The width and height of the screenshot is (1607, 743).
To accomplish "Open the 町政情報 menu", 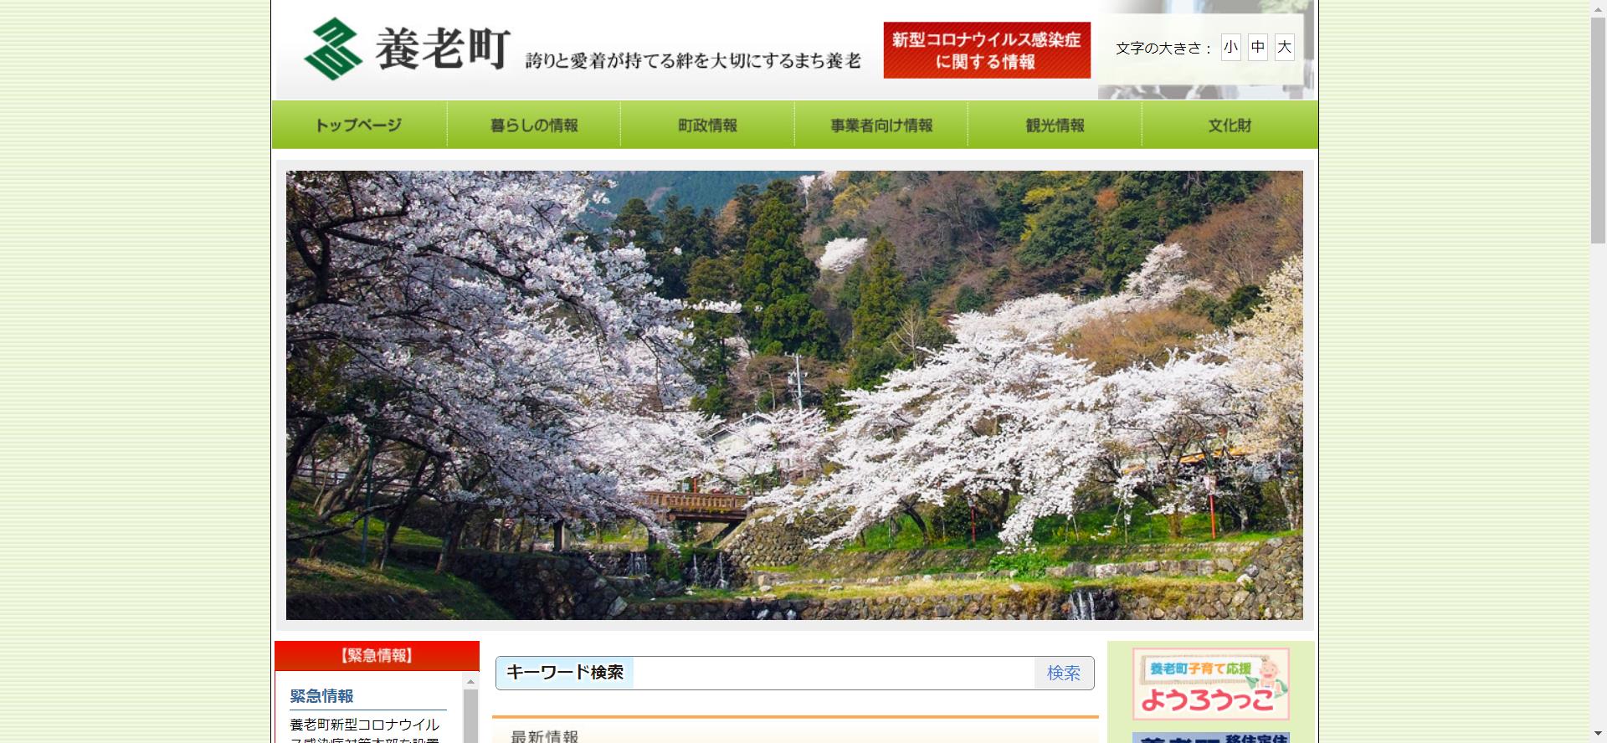I will [x=707, y=125].
